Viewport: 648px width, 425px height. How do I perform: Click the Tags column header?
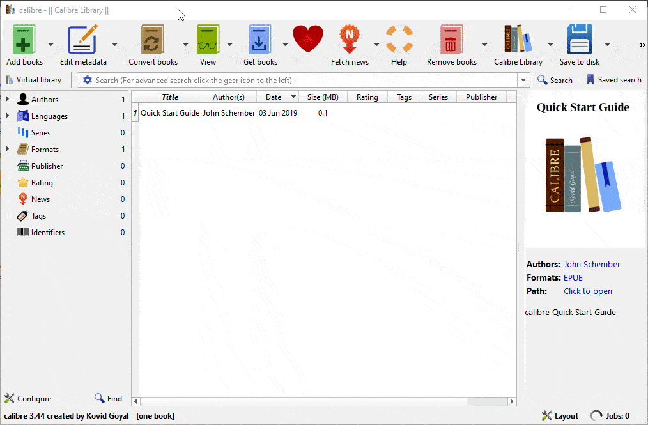[x=404, y=97]
